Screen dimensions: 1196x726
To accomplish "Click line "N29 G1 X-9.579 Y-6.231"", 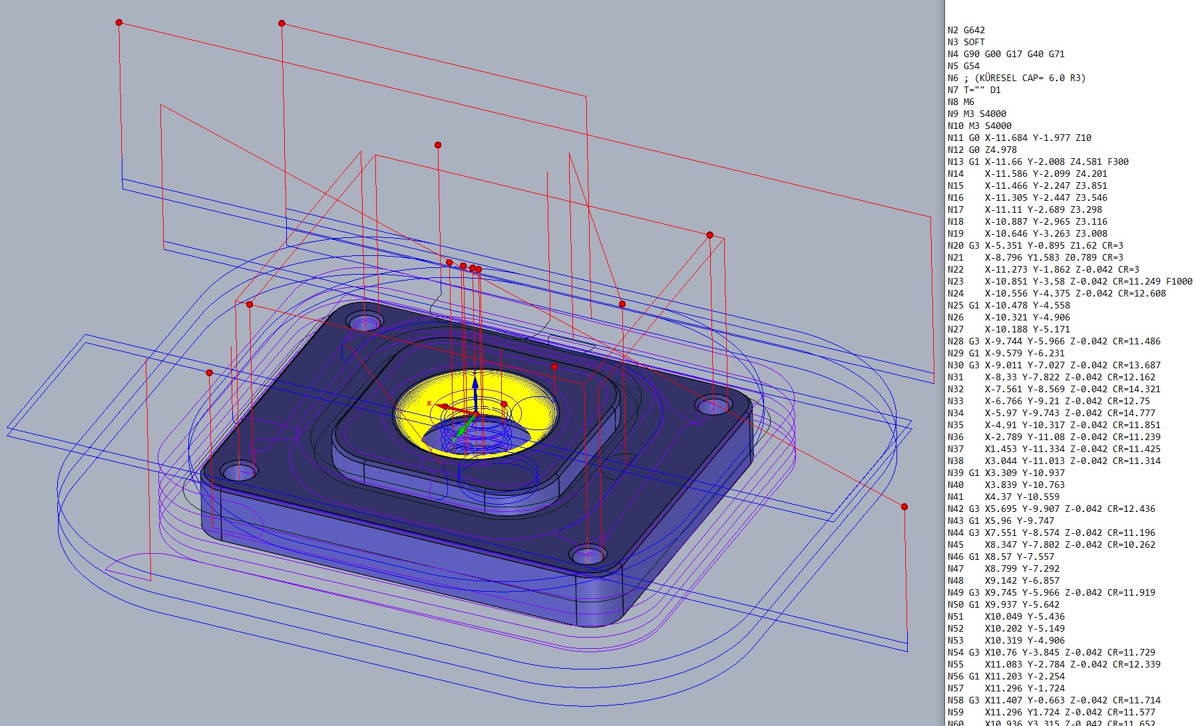I will point(1006,353).
